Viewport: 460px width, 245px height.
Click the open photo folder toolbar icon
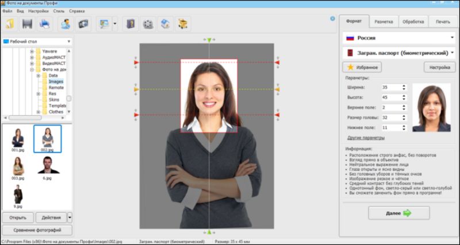click(x=11, y=24)
